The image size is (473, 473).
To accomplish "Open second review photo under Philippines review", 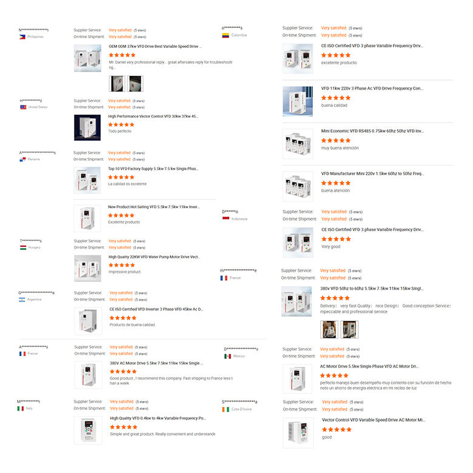I will 135,84.
